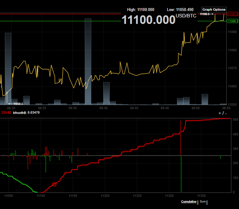Image resolution: width=239 pixels, height=209 pixels.
Task: Click the minus zoom-out control
Action: [226, 113]
